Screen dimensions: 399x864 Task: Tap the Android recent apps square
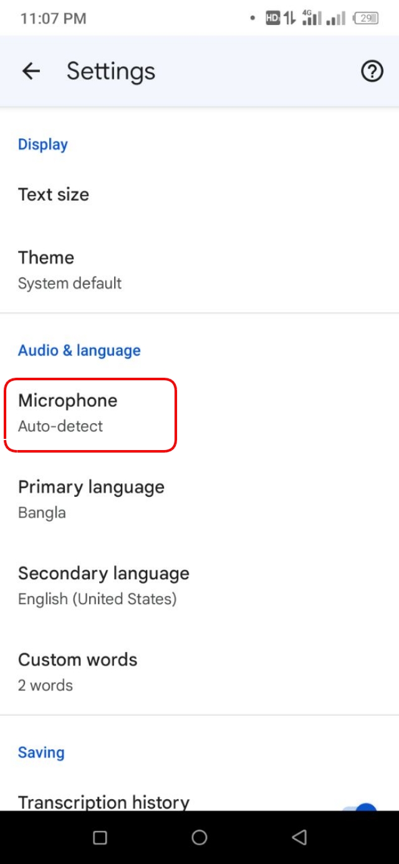[x=100, y=837]
